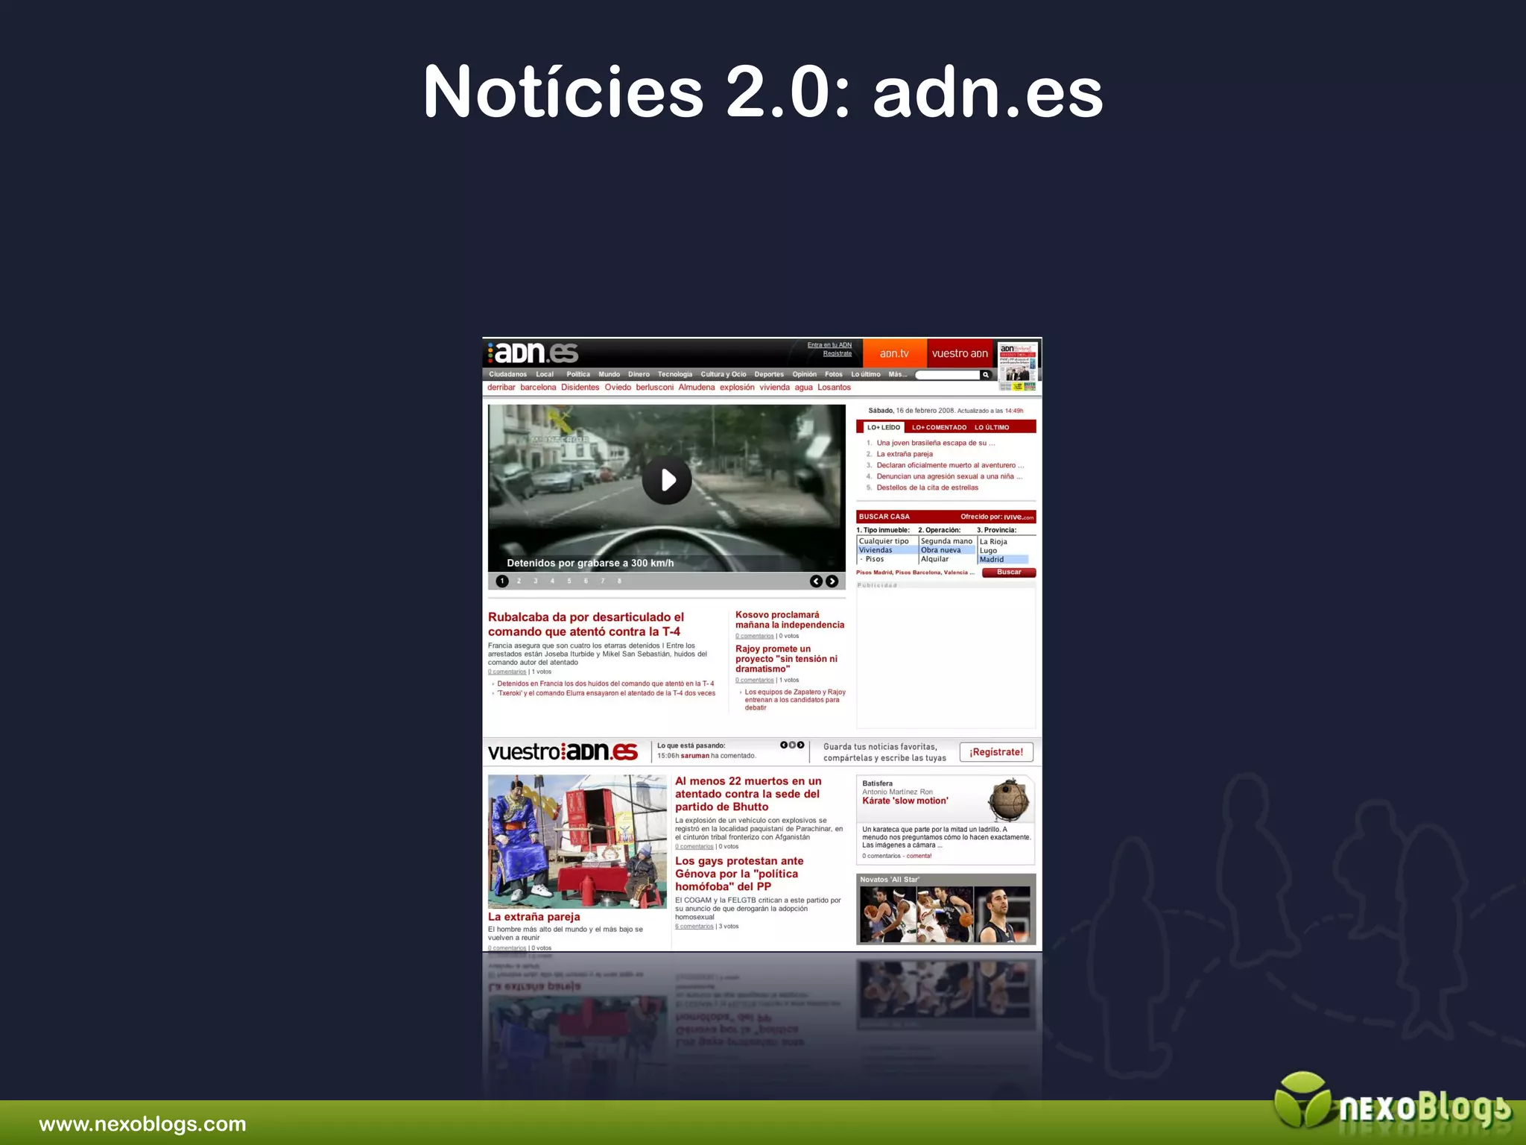Image resolution: width=1526 pixels, height=1145 pixels.
Task: Click user 'saruman' in 'Lo que está pasando'
Action: [x=694, y=756]
